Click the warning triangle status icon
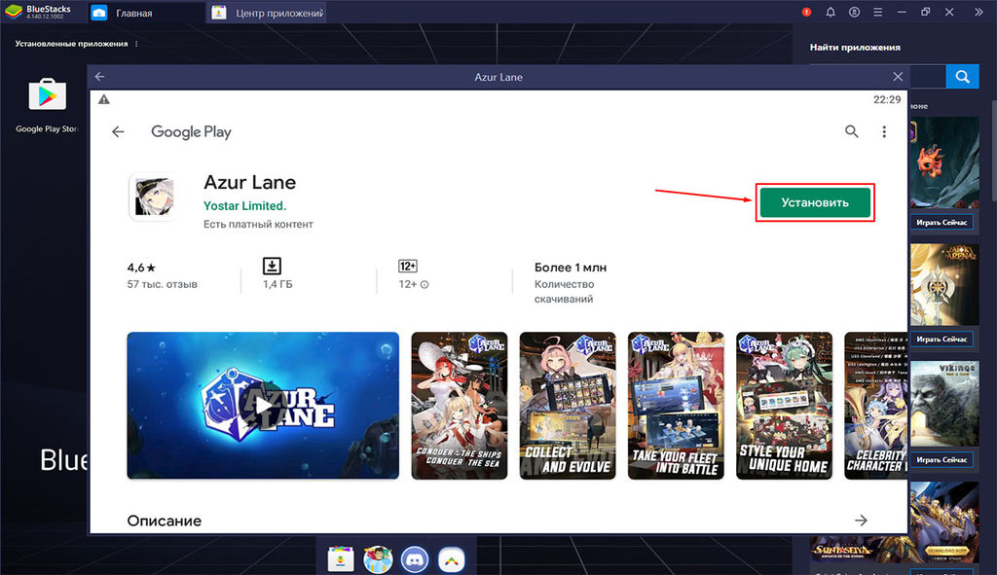 104,99
